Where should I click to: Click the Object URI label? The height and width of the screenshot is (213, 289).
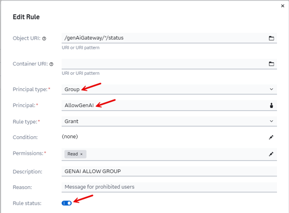click(x=26, y=38)
